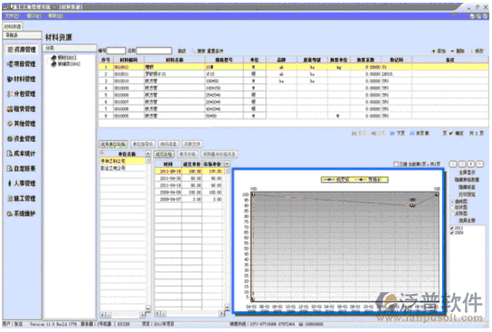
Task: Open 租赁管理 sidebar module
Action: tap(22, 109)
